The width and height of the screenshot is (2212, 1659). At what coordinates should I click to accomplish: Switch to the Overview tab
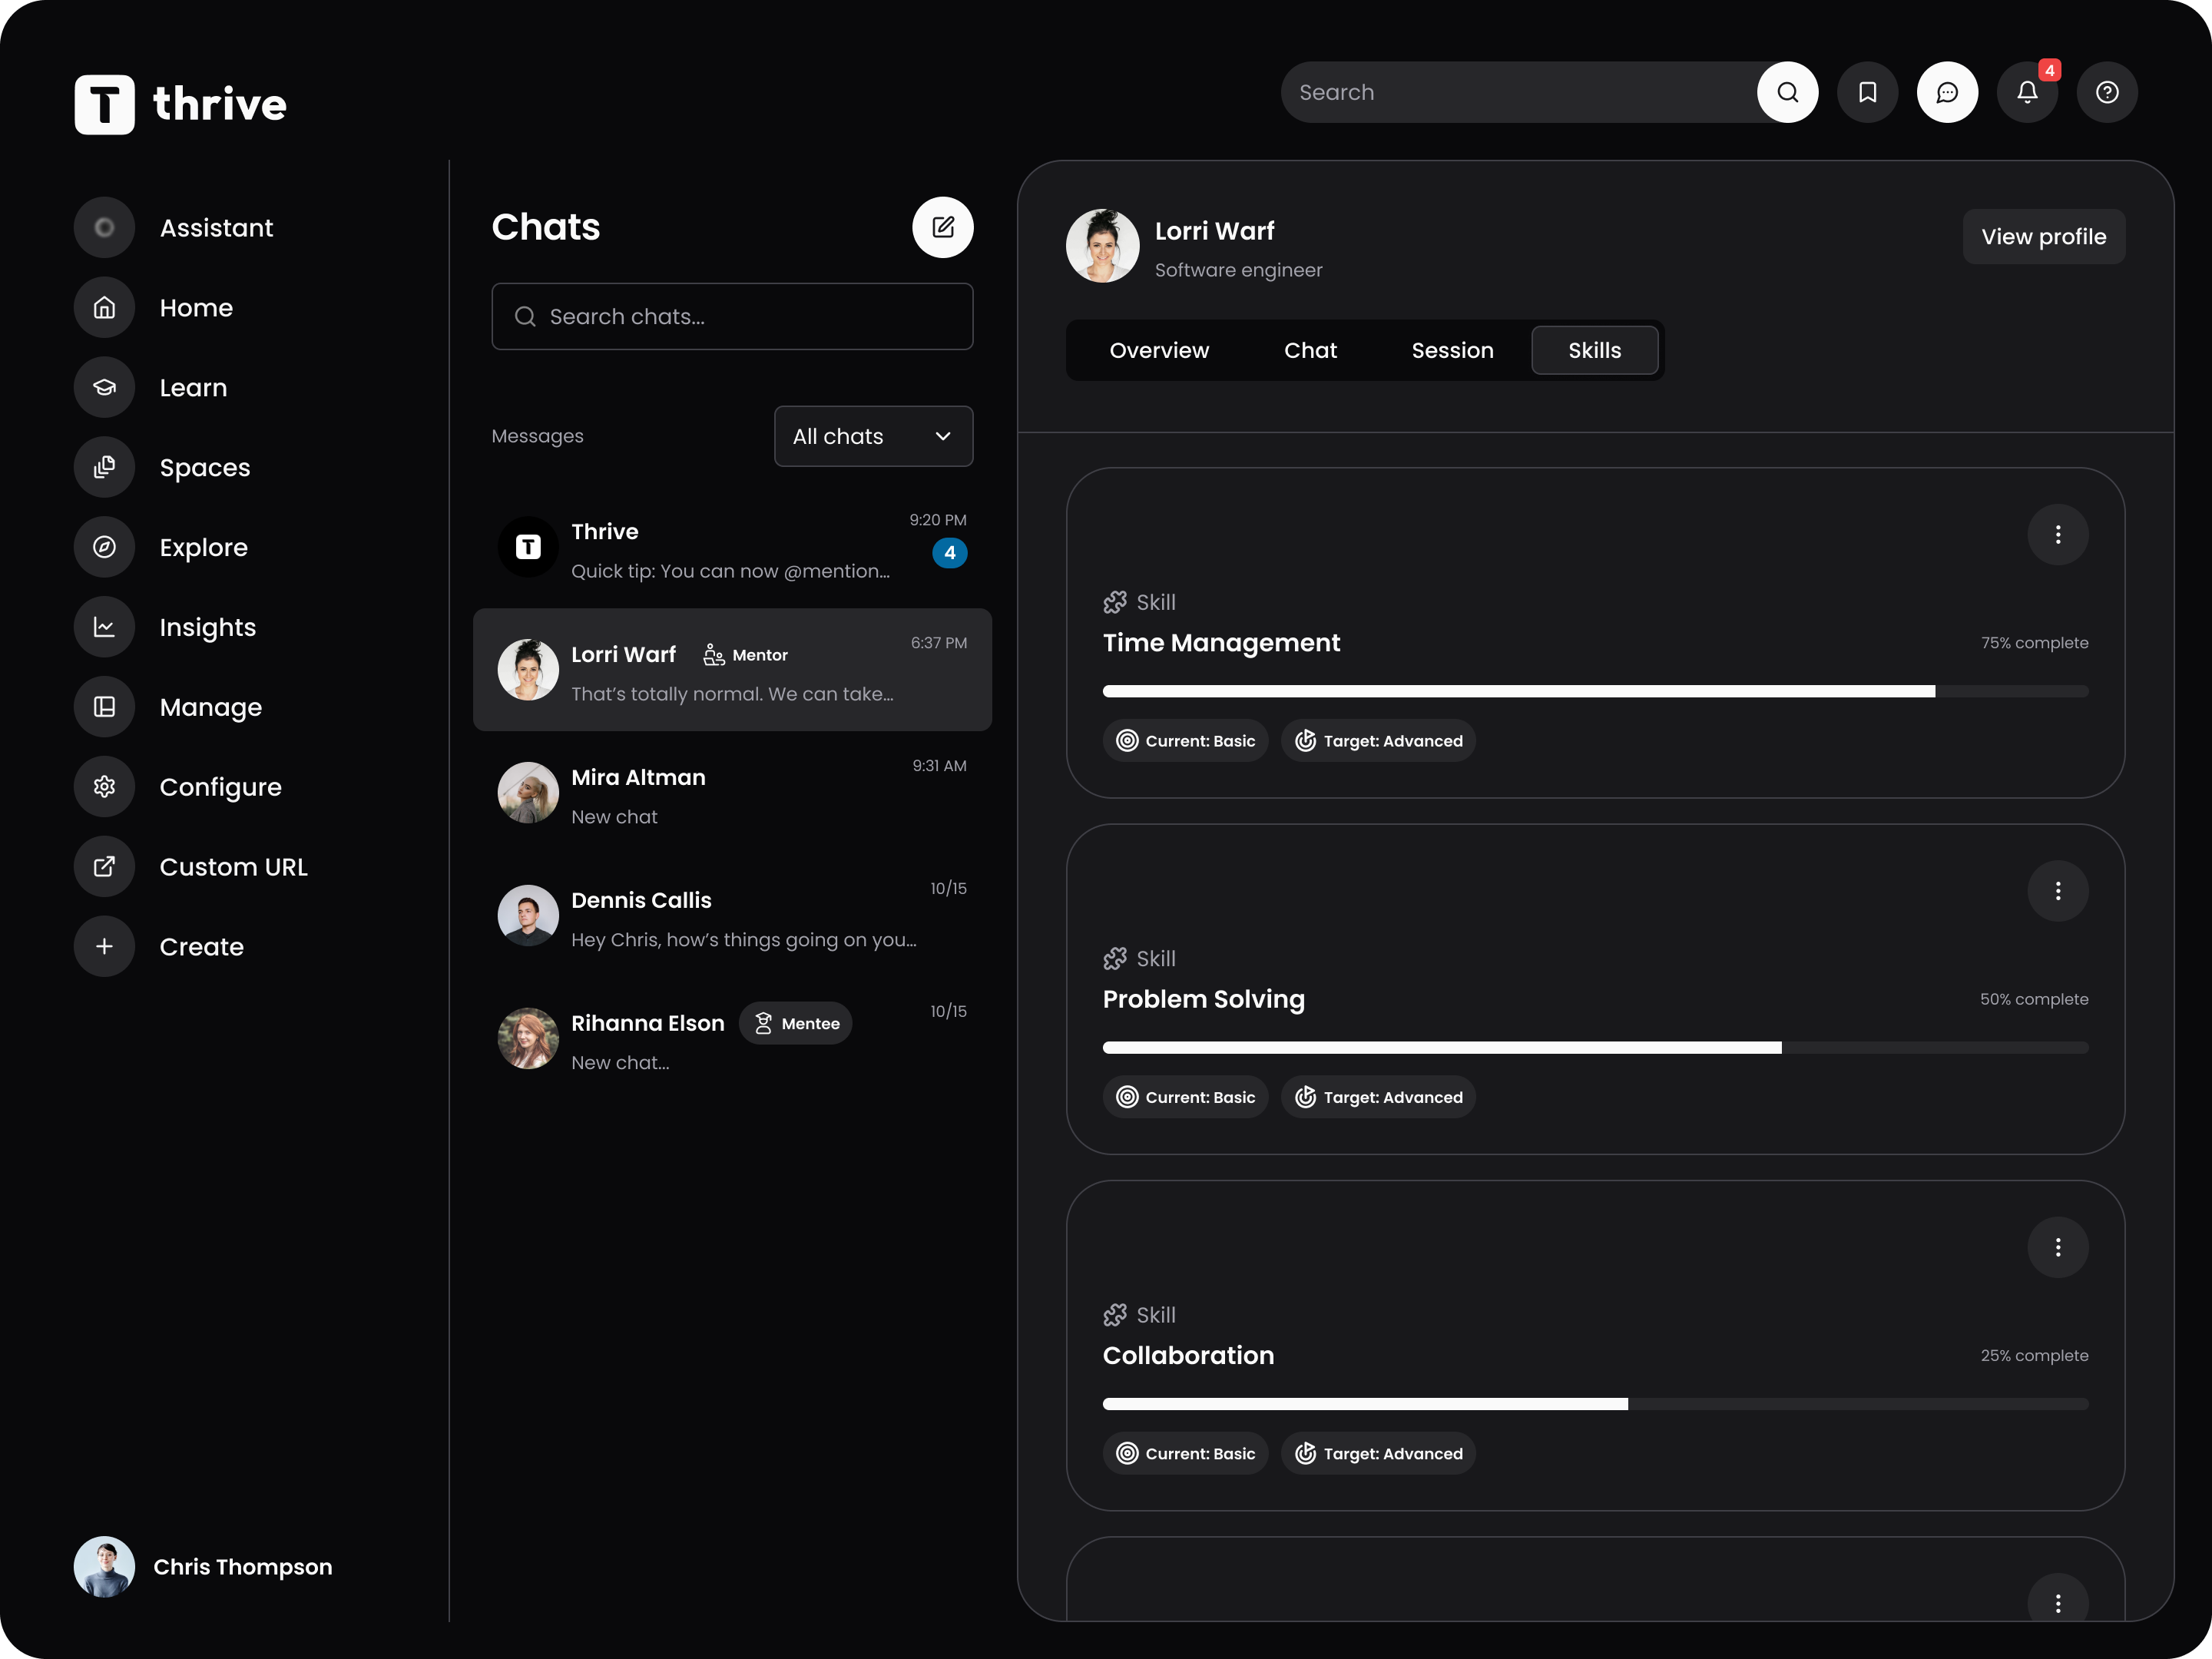pyautogui.click(x=1159, y=350)
